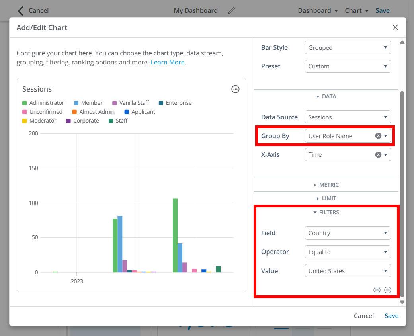Image resolution: width=414 pixels, height=336 pixels.
Task: Click the 2023 x-axis label
Action: coord(77,281)
